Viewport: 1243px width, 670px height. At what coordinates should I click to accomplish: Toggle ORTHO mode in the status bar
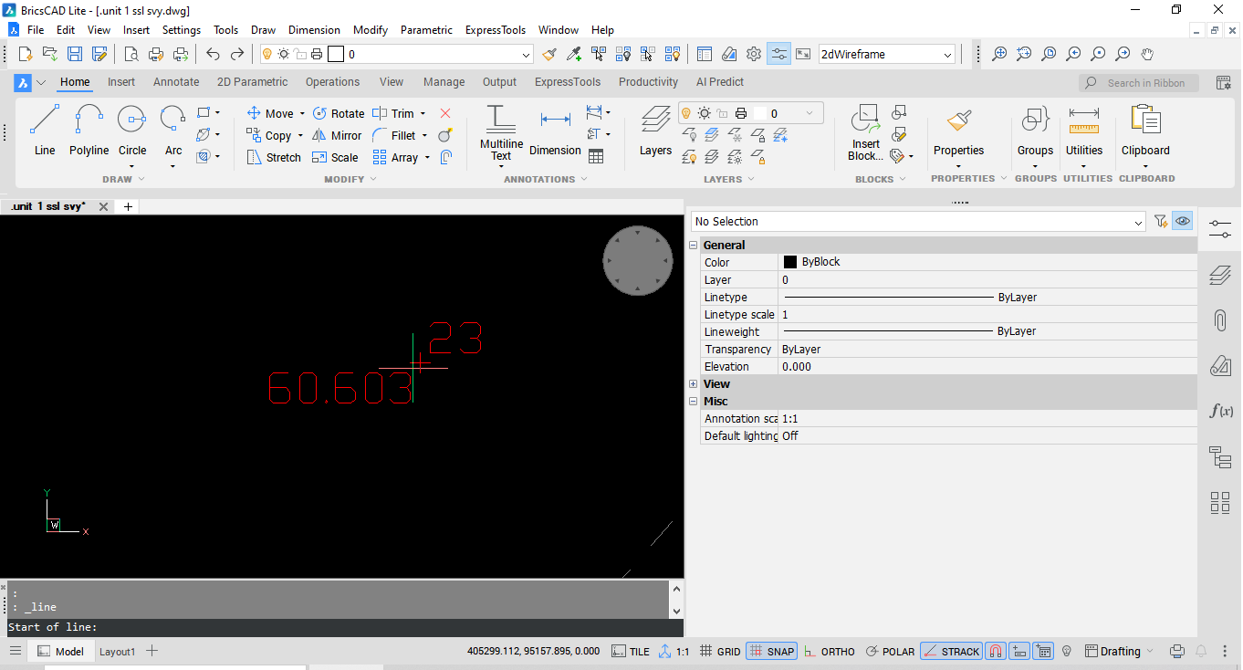pos(829,652)
